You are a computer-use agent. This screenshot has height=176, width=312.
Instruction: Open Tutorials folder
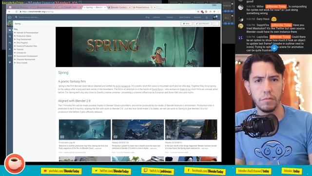click(20, 49)
